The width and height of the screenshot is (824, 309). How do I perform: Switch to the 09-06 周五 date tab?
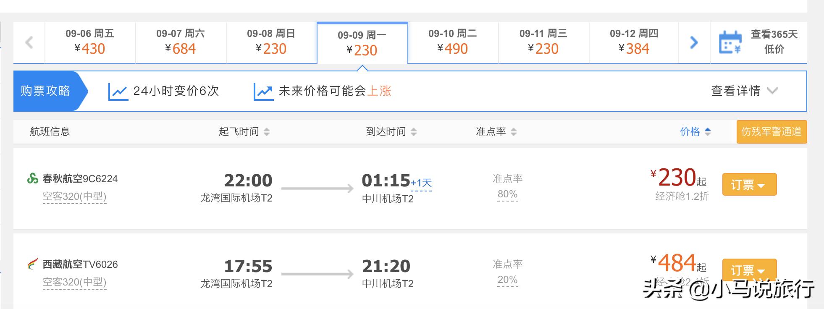pyautogui.click(x=89, y=42)
